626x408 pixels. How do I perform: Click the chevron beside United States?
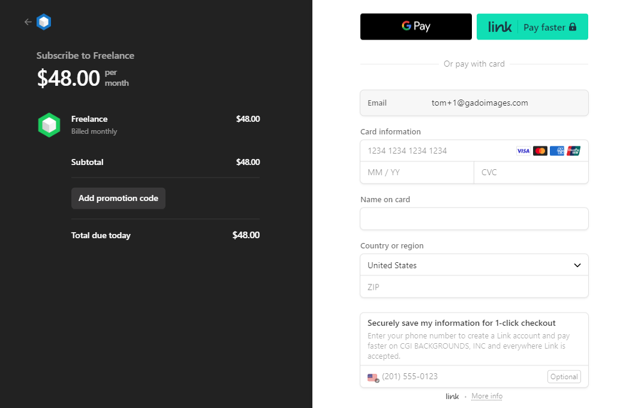click(x=577, y=265)
